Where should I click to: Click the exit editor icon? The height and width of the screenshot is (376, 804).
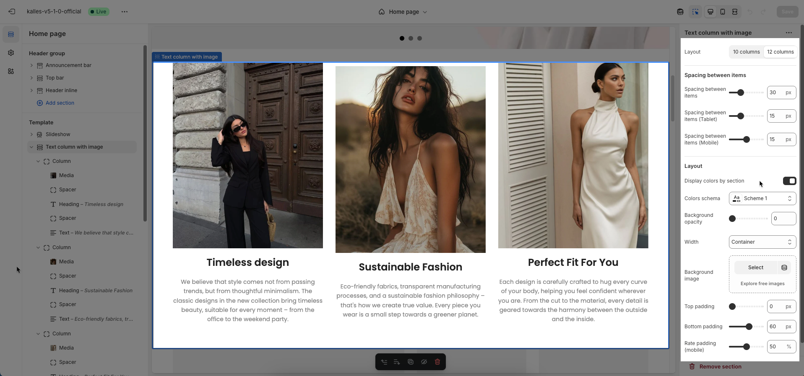coord(12,12)
